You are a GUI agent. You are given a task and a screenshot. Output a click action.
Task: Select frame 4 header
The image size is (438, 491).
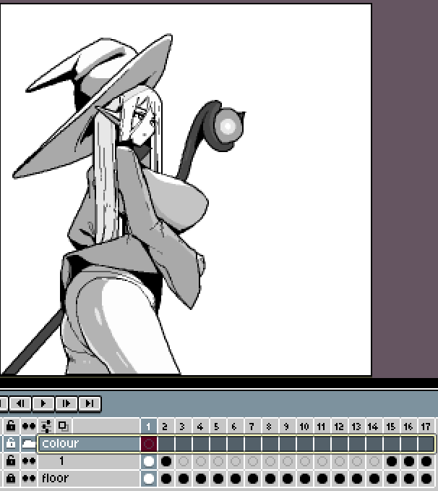pyautogui.click(x=201, y=426)
